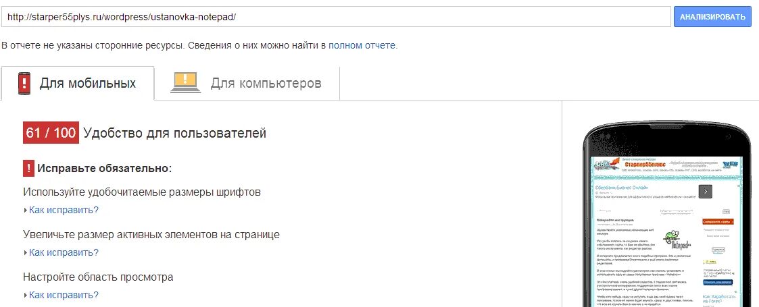
Task: Click 'Используйте удобочитаемые размеры шрифтов' rule text
Action: click(142, 192)
